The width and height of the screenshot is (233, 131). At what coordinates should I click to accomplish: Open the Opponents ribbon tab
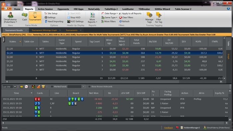(63, 9)
